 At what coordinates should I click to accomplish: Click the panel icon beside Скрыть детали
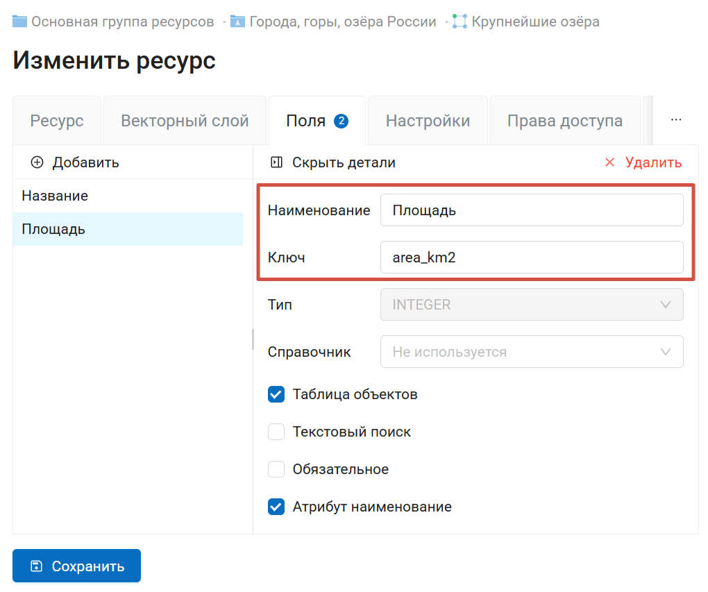pos(276,162)
